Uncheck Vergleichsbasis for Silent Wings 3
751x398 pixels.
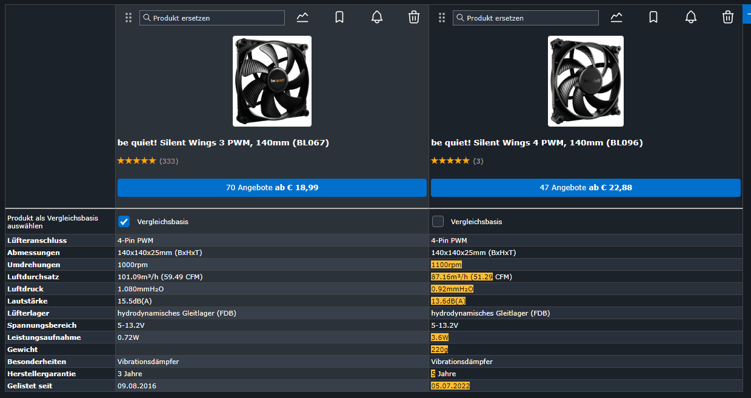[x=124, y=221]
